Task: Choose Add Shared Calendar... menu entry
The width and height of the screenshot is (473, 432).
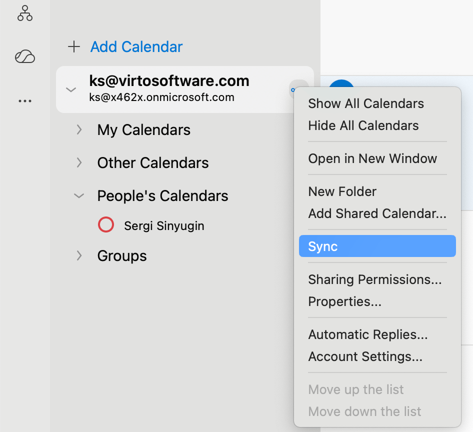Action: [x=377, y=213]
